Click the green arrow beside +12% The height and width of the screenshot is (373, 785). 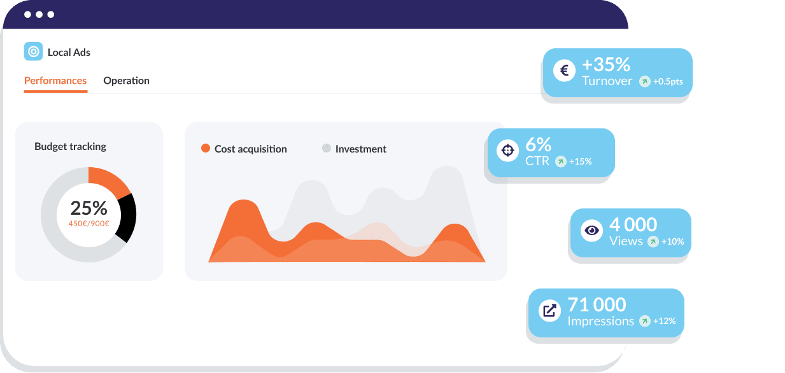pyautogui.click(x=645, y=322)
